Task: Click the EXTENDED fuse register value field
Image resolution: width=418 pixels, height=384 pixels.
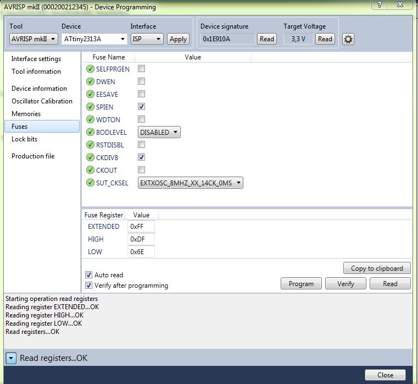Action: point(141,227)
